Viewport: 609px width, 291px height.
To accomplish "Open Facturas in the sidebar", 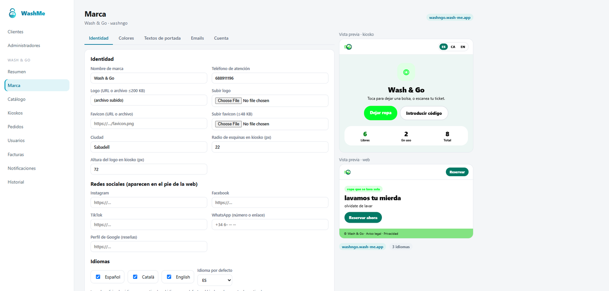I will [37, 154].
